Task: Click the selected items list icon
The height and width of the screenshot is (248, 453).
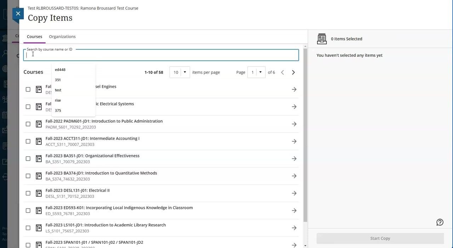Action: (x=322, y=39)
